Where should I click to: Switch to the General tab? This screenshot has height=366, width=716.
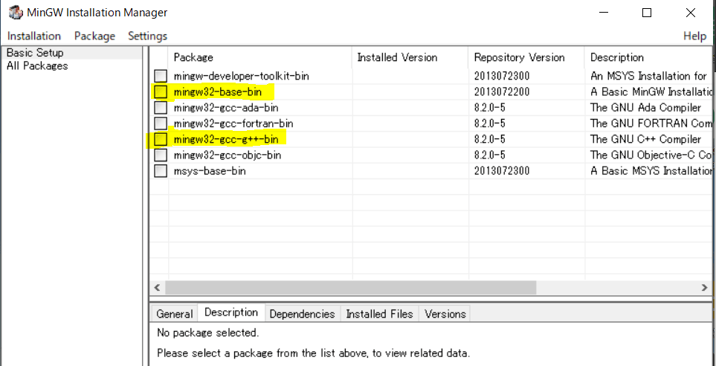point(175,314)
